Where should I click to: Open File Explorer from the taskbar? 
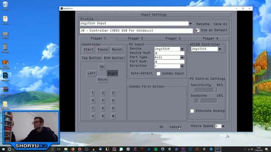coord(66,149)
